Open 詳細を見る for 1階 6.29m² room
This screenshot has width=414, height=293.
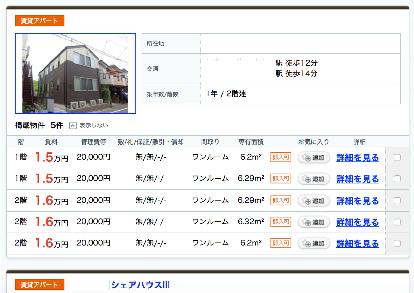pos(358,179)
